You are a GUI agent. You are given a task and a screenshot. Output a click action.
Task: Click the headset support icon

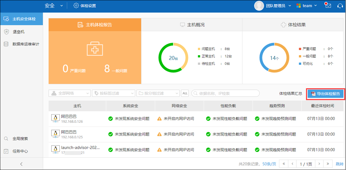pyautogui.click(x=340, y=6)
